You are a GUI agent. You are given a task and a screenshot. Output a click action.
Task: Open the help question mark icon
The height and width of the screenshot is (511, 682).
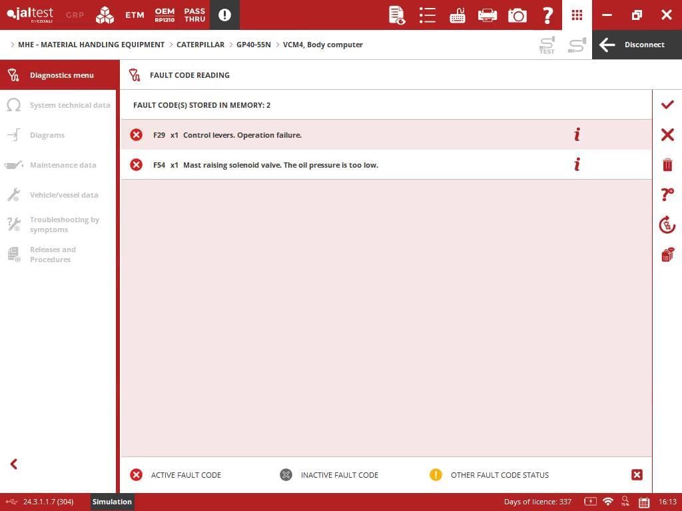(x=547, y=15)
